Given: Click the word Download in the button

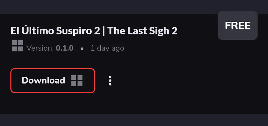Looking at the screenshot, I should [43, 80].
